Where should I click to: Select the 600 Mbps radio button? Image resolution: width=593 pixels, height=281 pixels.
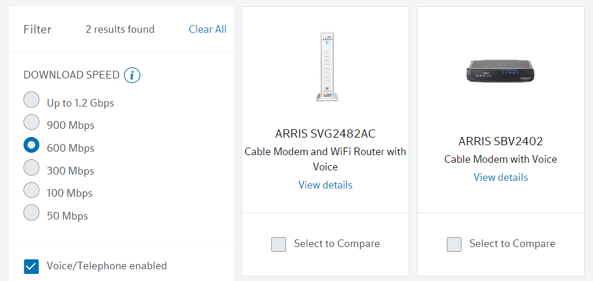point(32,145)
